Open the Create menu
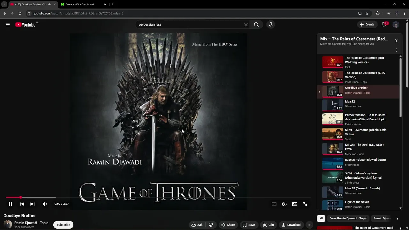The height and width of the screenshot is (230, 409). pyautogui.click(x=367, y=25)
